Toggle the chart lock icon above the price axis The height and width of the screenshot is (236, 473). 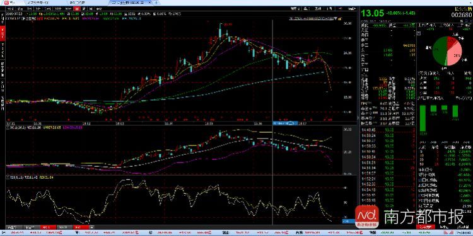pyautogui.click(x=340, y=19)
